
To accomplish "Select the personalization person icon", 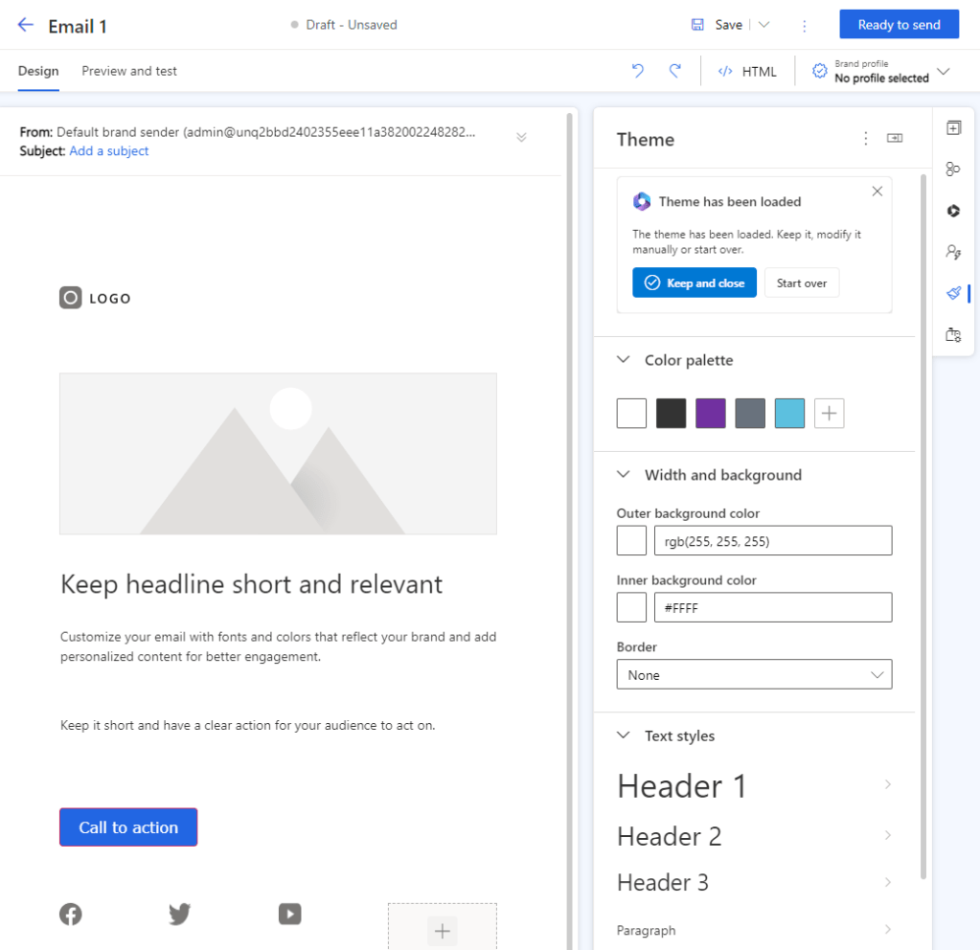I will (x=952, y=252).
